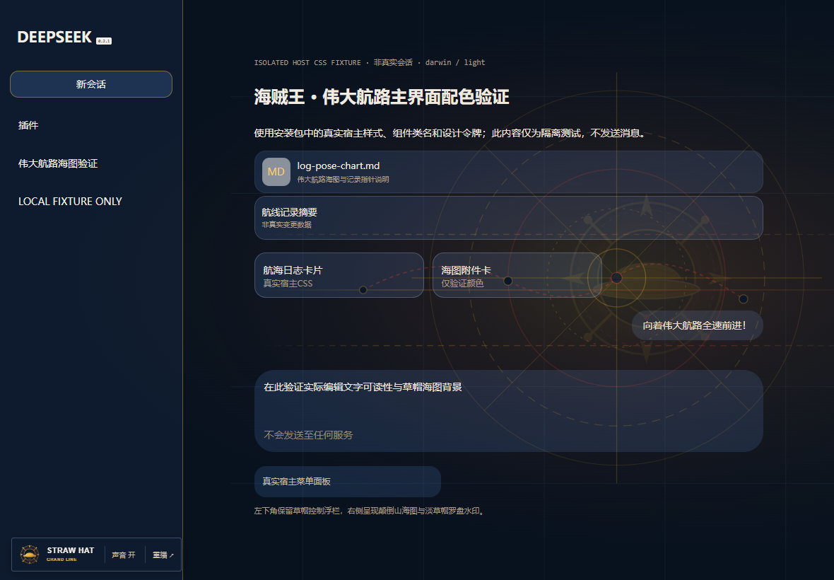The height and width of the screenshot is (580, 834).
Task: Click the 海图附件卡 card
Action: (517, 275)
